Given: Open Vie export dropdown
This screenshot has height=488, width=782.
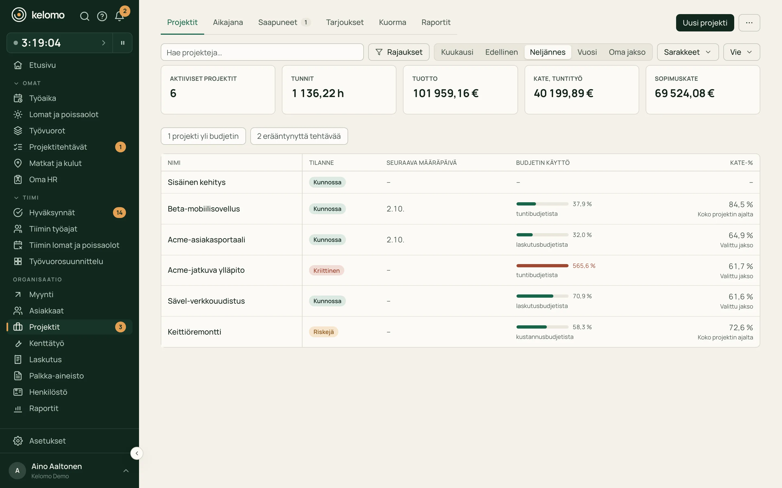Looking at the screenshot, I should coord(741,52).
